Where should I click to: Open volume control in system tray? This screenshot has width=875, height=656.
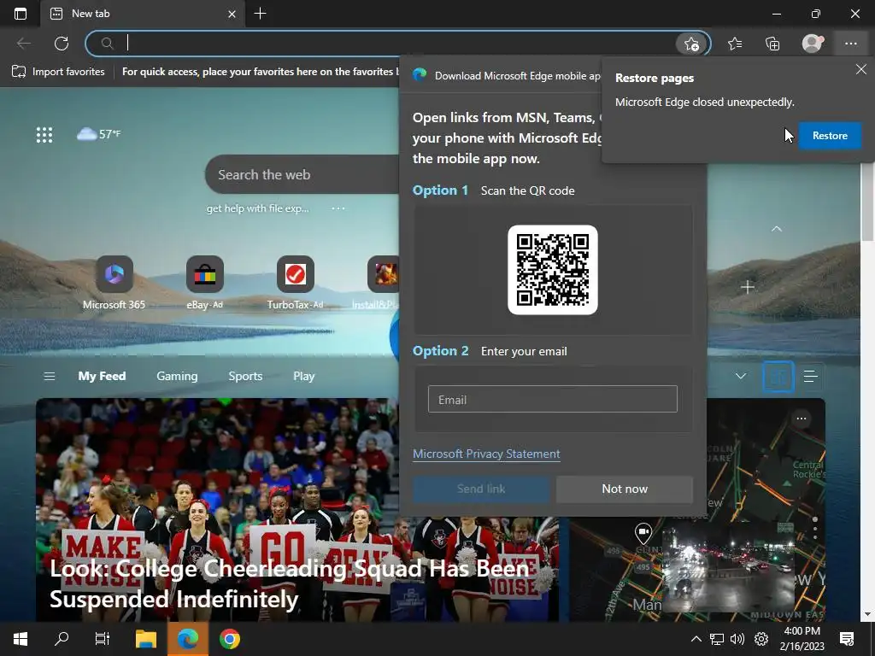[737, 639]
